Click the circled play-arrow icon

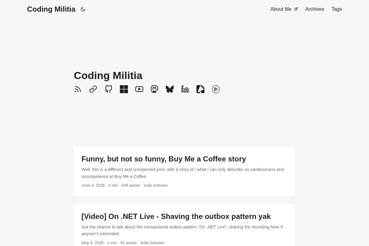tap(216, 89)
